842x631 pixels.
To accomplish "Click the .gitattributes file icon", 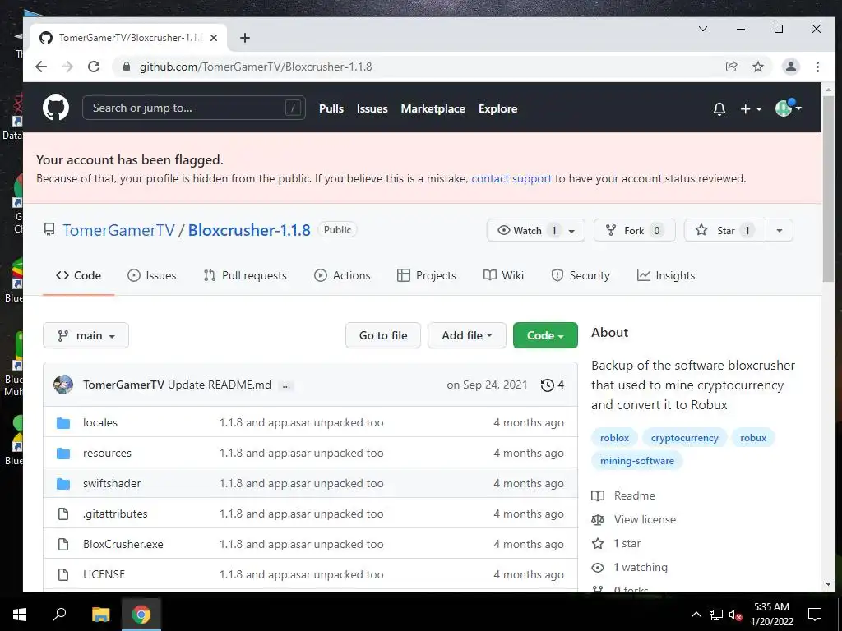I will point(63,514).
